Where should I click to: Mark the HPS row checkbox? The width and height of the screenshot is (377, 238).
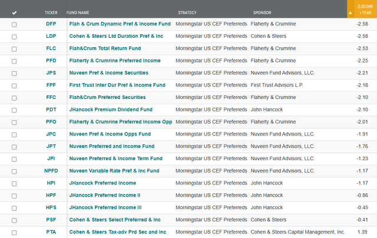14,208
